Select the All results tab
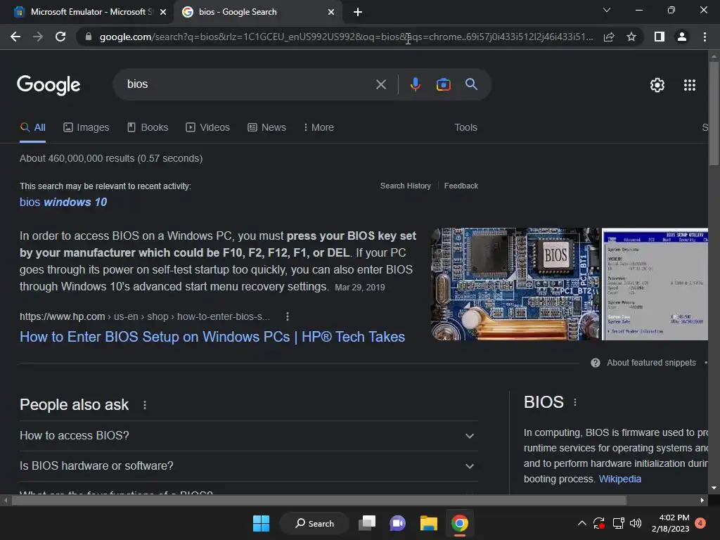Image resolution: width=720 pixels, height=540 pixels. point(32,128)
